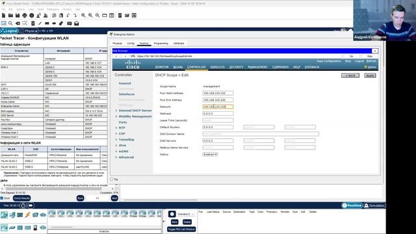Screen dimensions: 416x234
Task: Switch to Realtime mode
Action: point(352,205)
